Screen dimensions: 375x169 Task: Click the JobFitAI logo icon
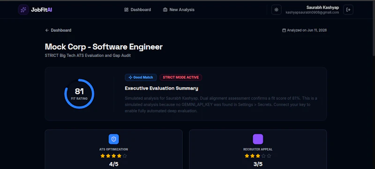23,10
